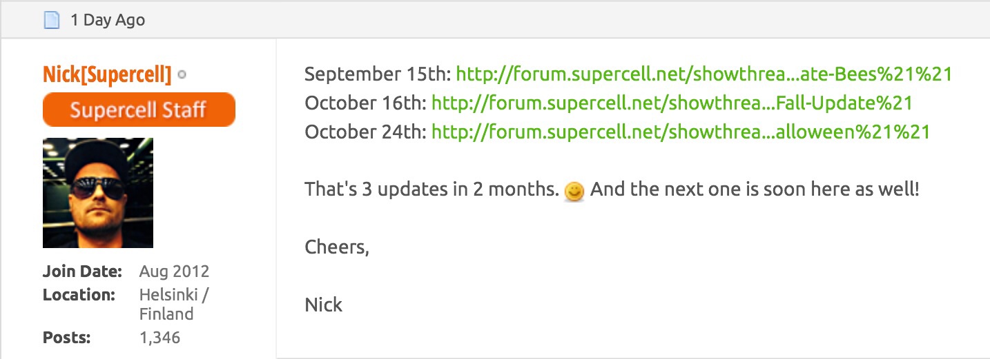
Task: Open Nick[Supercell] user profile link
Action: (x=107, y=74)
